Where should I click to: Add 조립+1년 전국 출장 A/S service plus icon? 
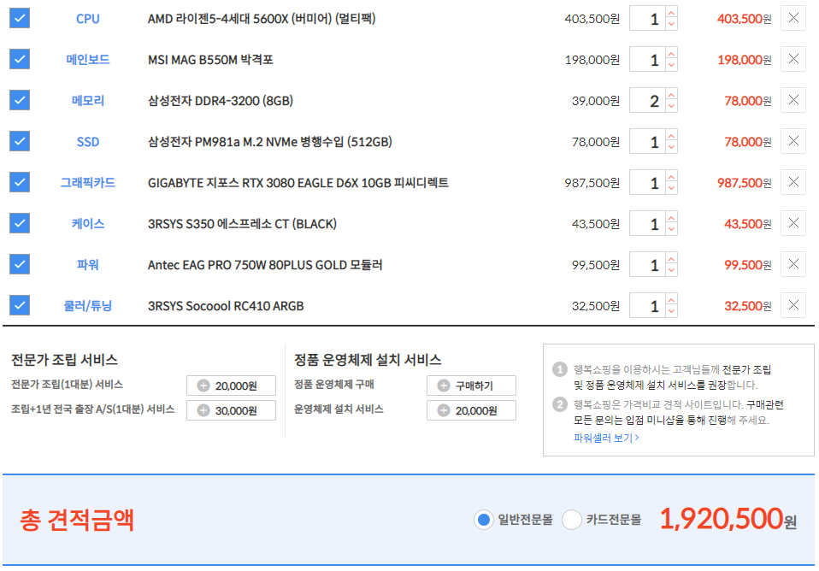203,410
